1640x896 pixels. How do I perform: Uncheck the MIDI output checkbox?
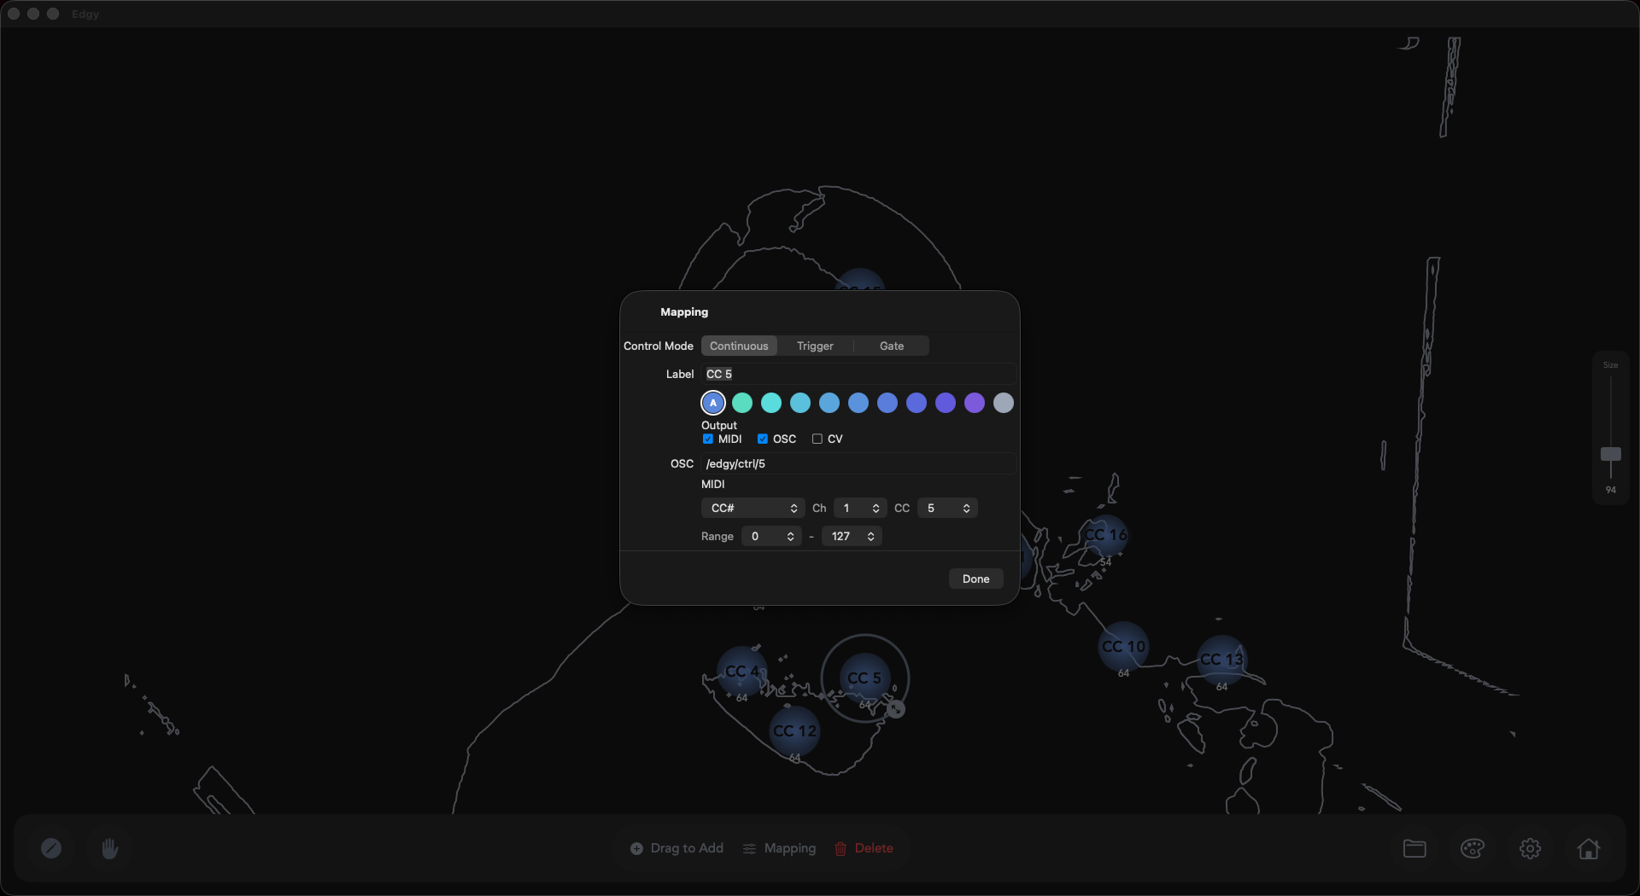click(x=708, y=439)
